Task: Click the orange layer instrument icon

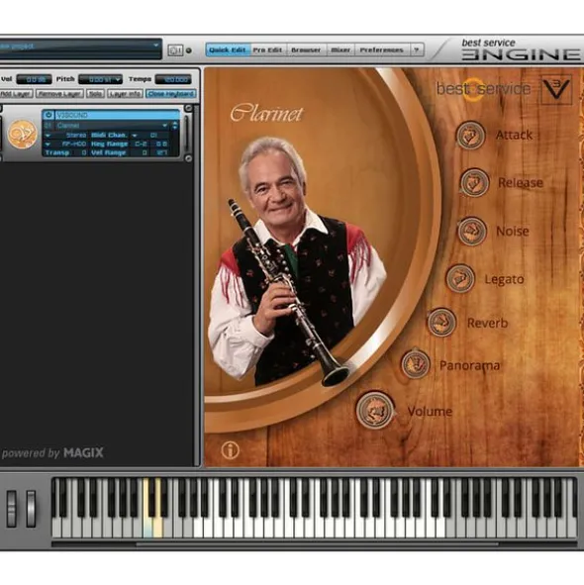Action: (23, 135)
